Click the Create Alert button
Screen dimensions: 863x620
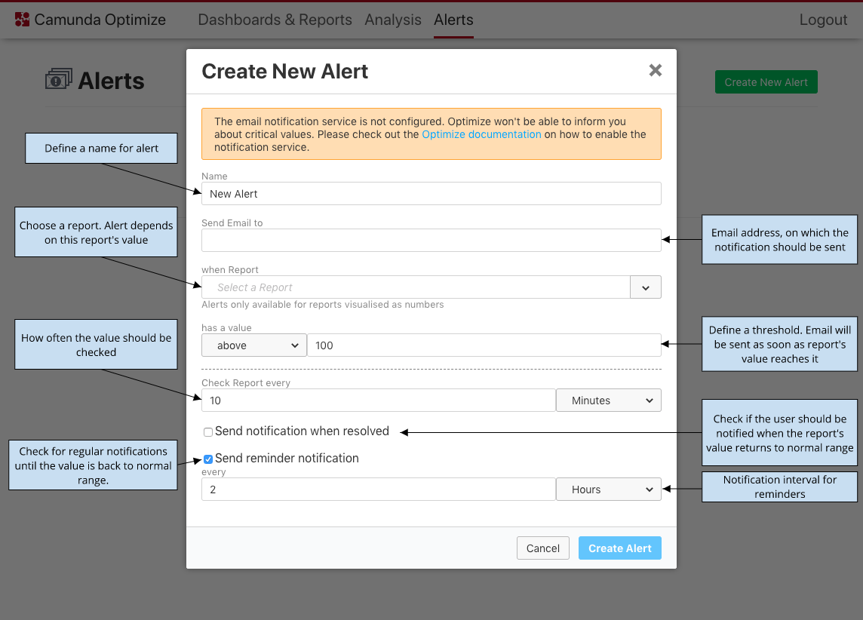[620, 548]
